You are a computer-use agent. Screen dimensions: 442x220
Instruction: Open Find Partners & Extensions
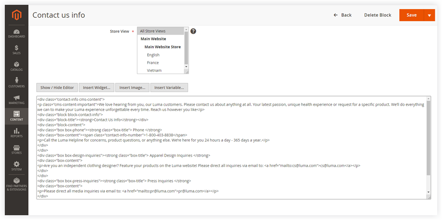tap(16, 184)
